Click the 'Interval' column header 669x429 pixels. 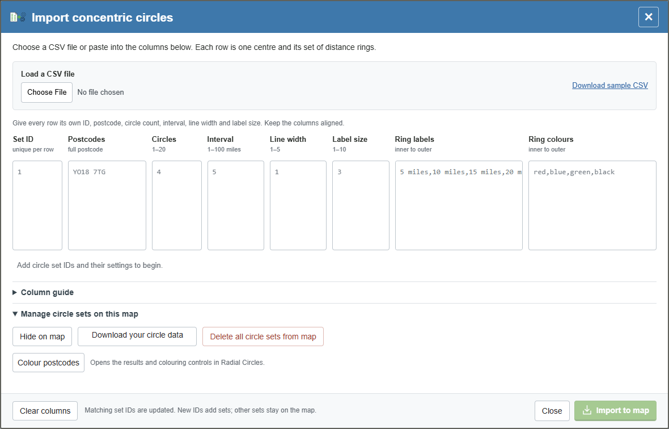220,139
